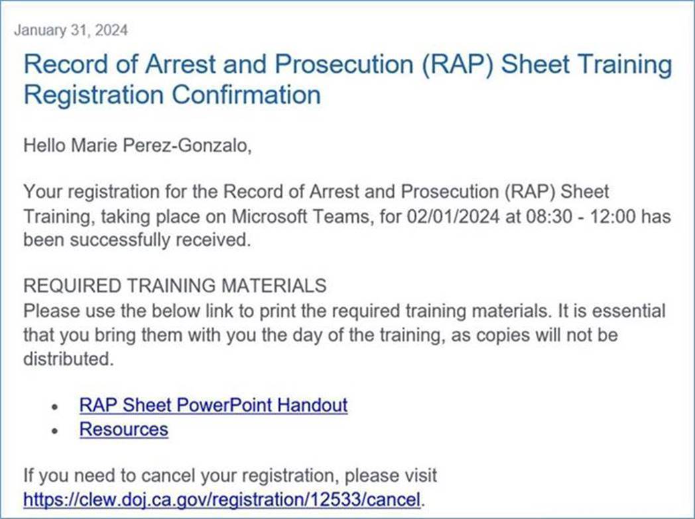Visit the registration cancel URL
This screenshot has width=695, height=519.
(x=221, y=499)
